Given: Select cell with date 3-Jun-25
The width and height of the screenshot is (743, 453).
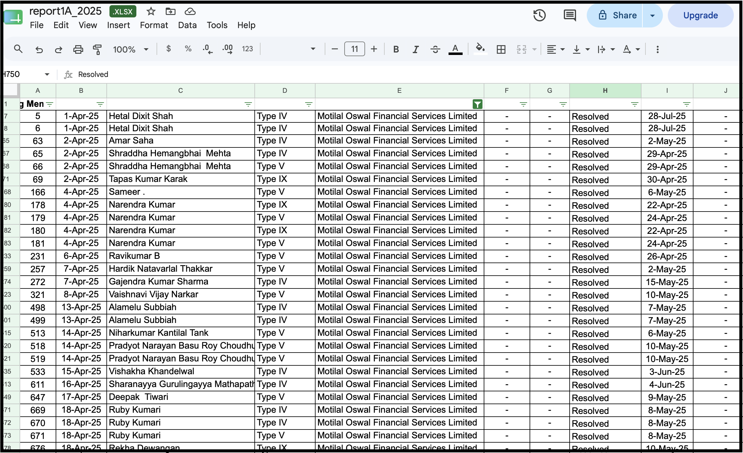Looking at the screenshot, I should 667,371.
